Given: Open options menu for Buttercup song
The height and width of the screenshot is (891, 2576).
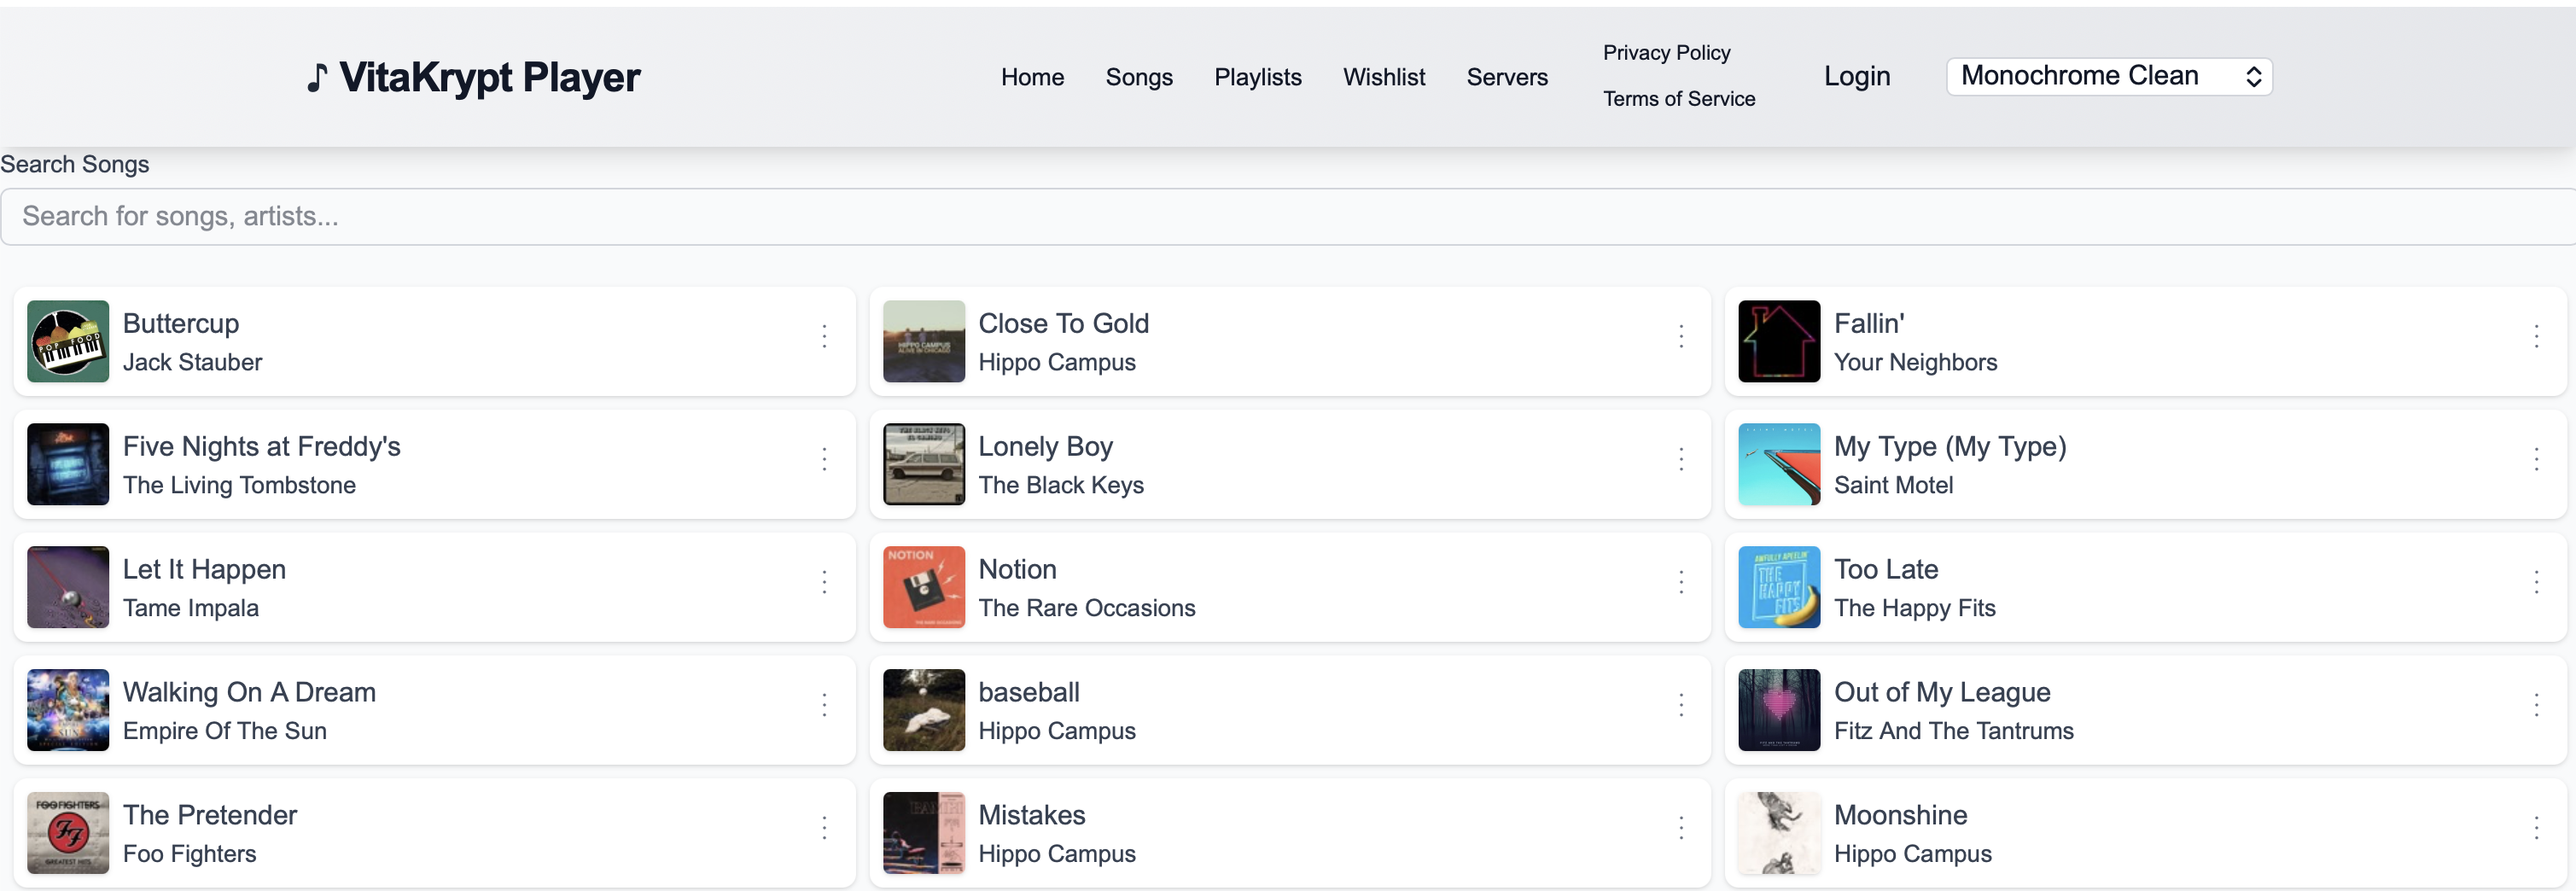Looking at the screenshot, I should (824, 336).
